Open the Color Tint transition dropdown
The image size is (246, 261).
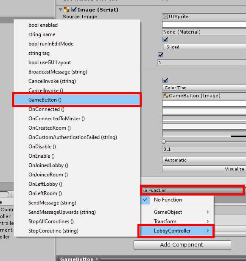[x=204, y=88]
